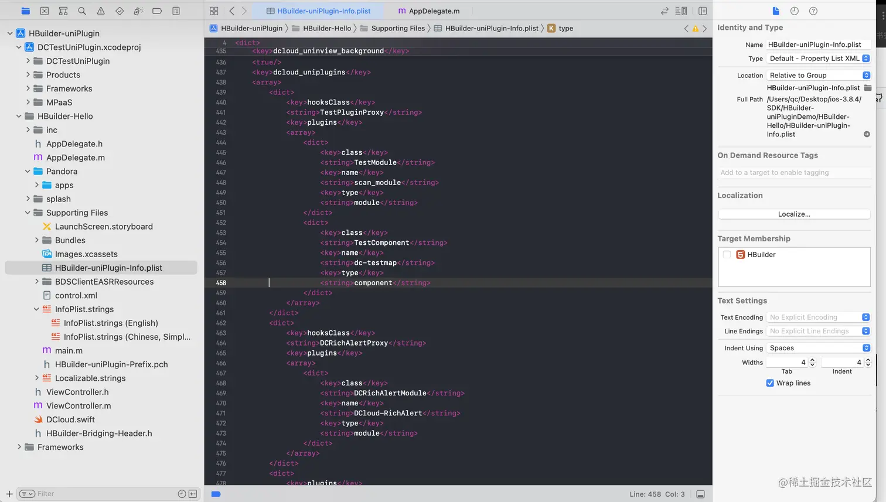Switch to the HBuilder-uniPlugin-Info.plist tab

(x=318, y=11)
